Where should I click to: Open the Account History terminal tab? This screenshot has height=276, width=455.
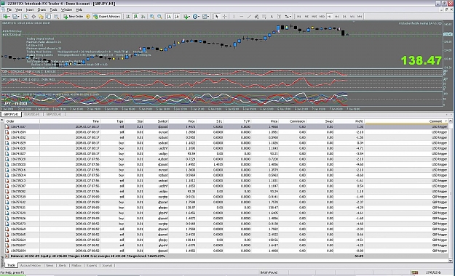(31, 265)
